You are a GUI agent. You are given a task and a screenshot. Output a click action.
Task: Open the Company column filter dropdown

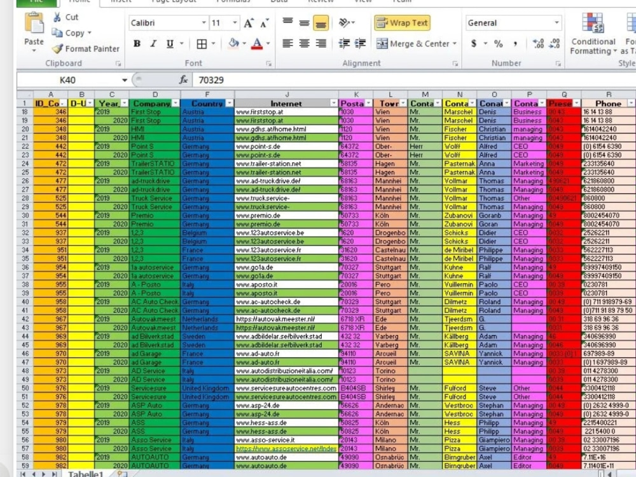[x=176, y=104]
